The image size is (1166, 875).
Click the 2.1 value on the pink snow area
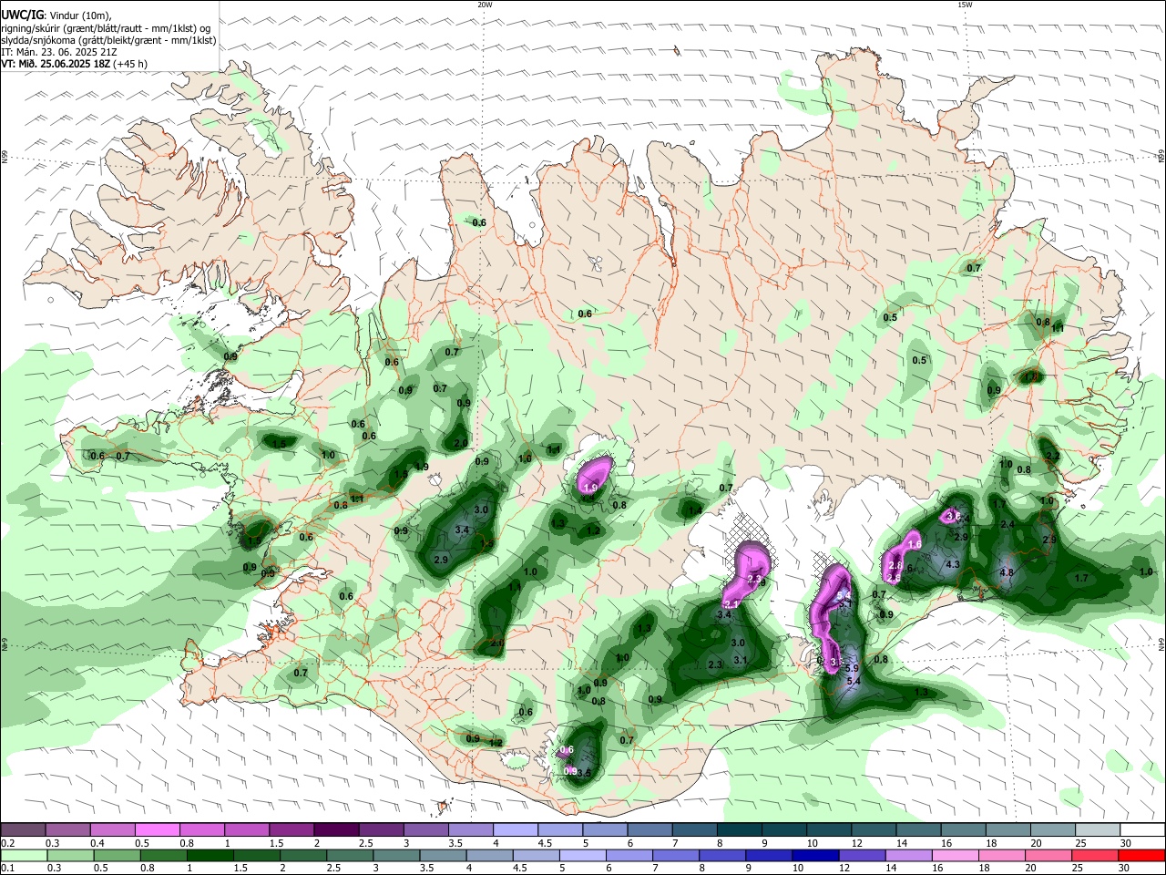click(x=731, y=604)
